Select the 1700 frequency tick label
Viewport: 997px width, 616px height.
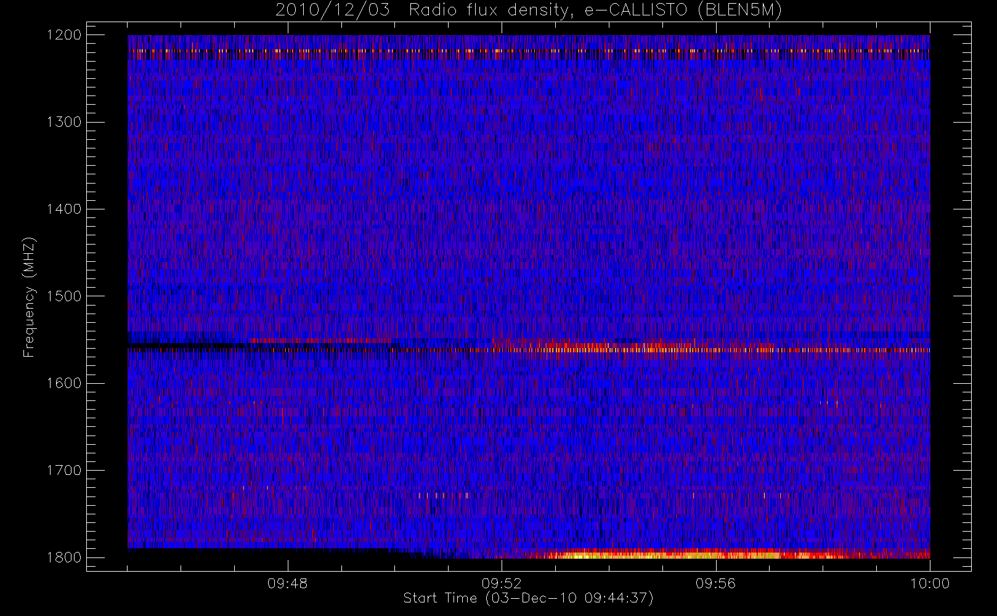click(64, 471)
